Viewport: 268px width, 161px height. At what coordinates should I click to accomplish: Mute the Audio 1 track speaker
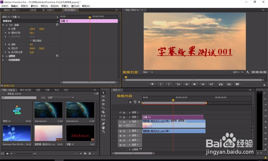[x=120, y=131]
